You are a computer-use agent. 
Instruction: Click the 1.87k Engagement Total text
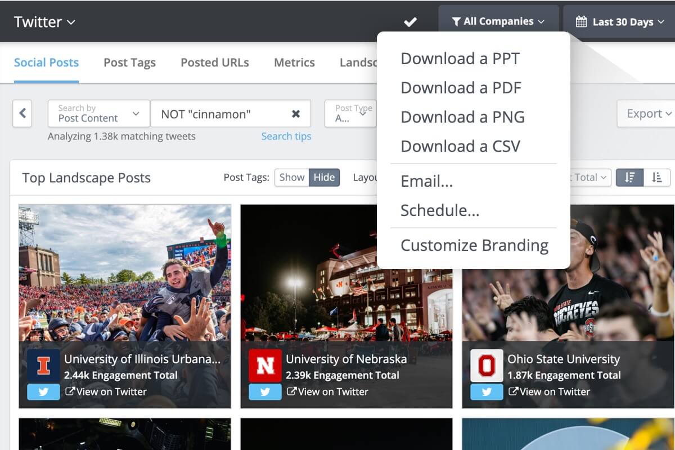click(564, 375)
